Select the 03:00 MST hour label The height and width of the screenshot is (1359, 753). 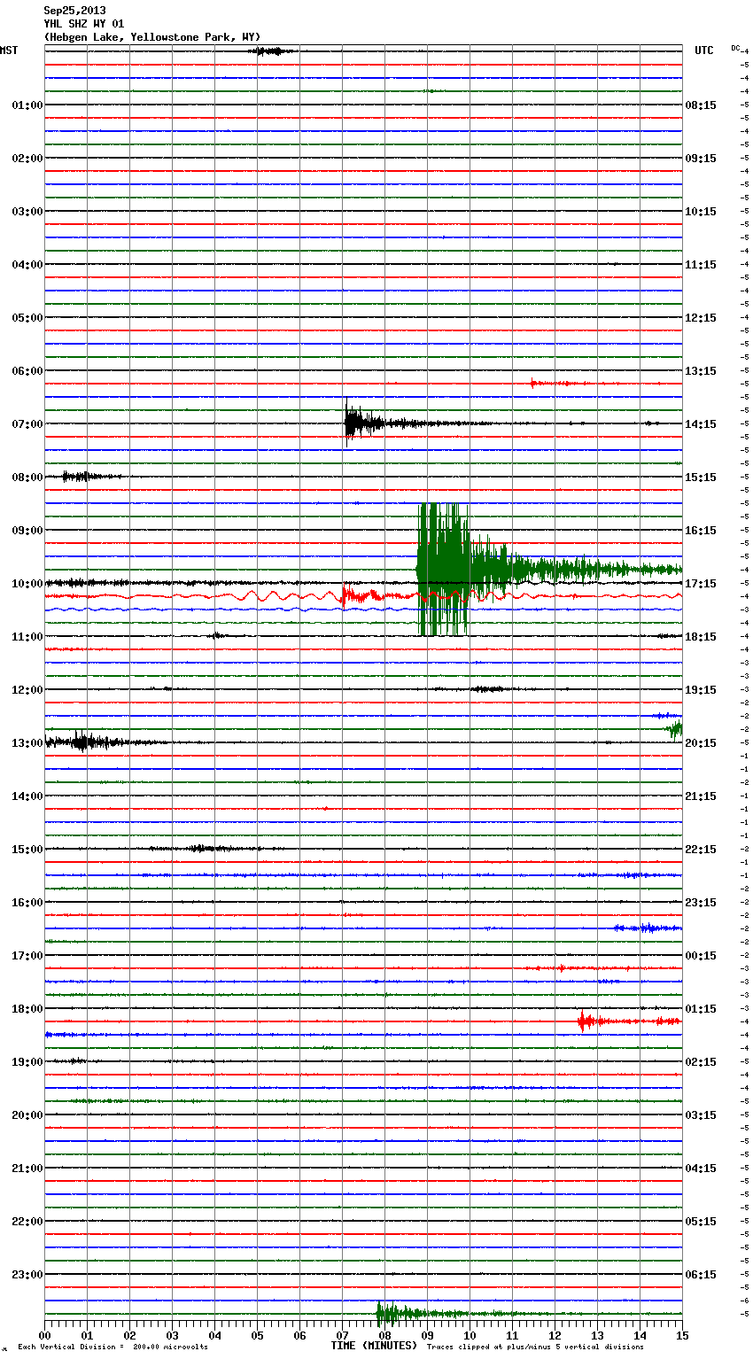(27, 212)
